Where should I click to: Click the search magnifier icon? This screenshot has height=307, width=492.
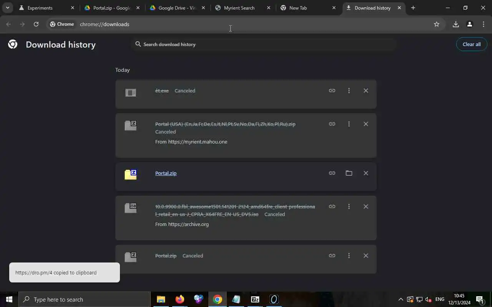pos(138,44)
